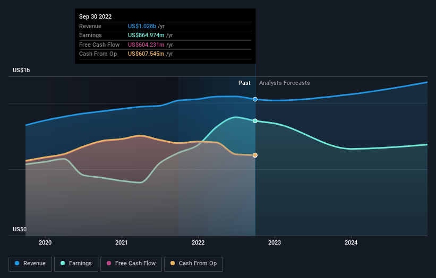Click the US$0 y-axis label
436x278 pixels.
pyautogui.click(x=20, y=229)
